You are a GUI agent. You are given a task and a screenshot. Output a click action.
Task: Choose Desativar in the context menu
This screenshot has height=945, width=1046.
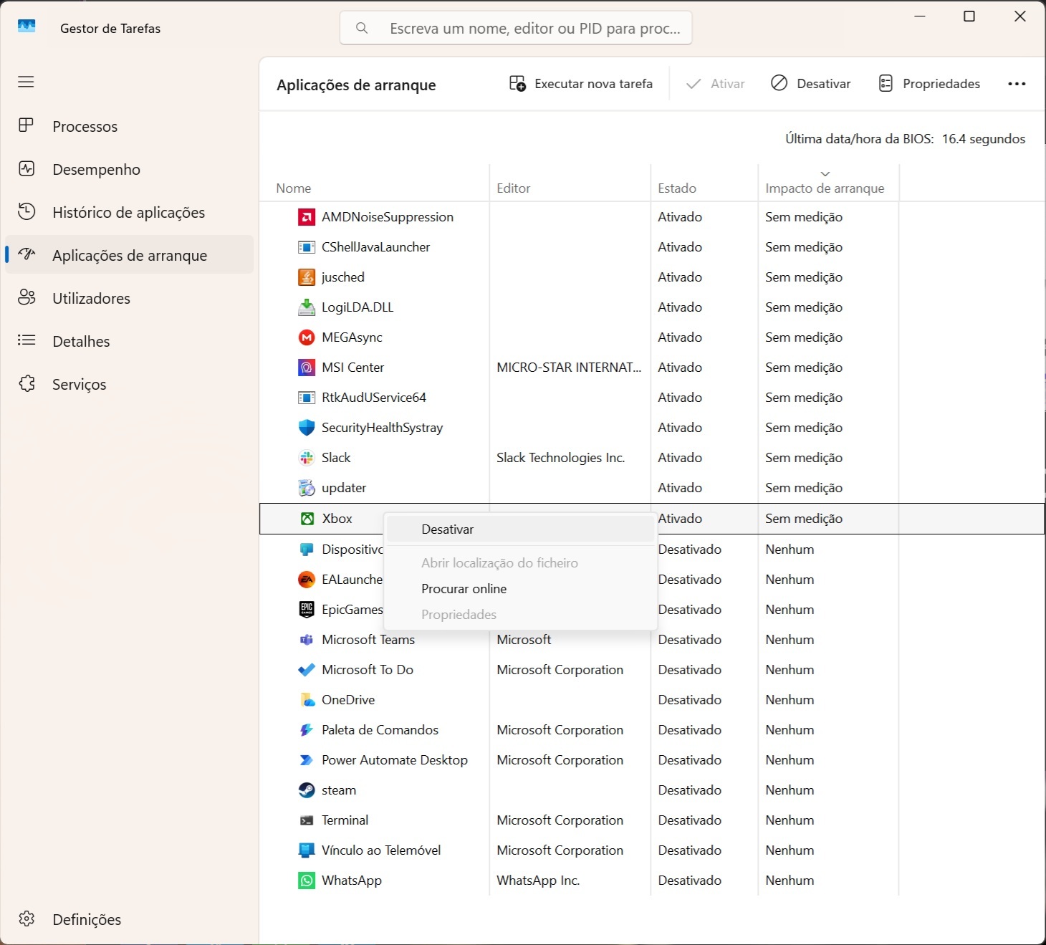pyautogui.click(x=448, y=529)
